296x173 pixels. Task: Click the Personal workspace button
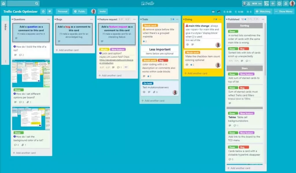point(62,12)
